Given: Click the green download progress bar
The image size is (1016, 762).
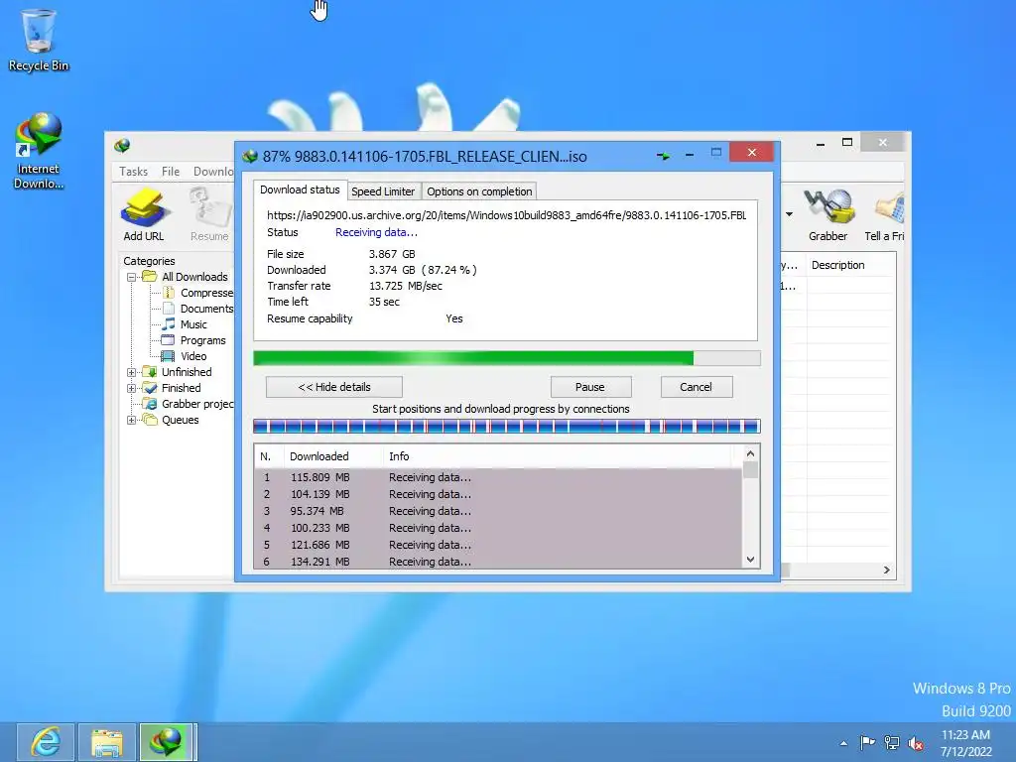Looking at the screenshot, I should click(x=506, y=358).
